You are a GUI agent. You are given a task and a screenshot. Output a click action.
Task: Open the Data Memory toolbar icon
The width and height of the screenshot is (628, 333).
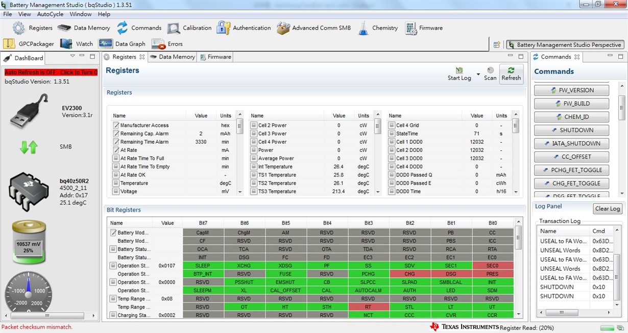[64, 28]
